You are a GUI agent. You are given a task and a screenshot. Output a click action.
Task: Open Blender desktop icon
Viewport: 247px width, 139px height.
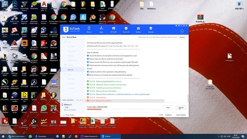click(93, 18)
